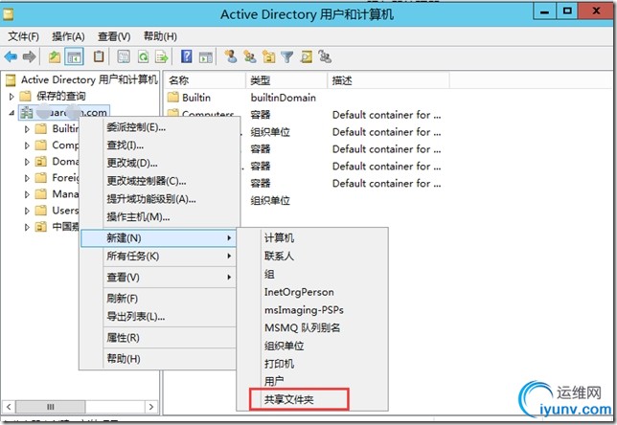Click the Add to group toolbar icon
This screenshot has width=617, height=425.
tap(325, 57)
